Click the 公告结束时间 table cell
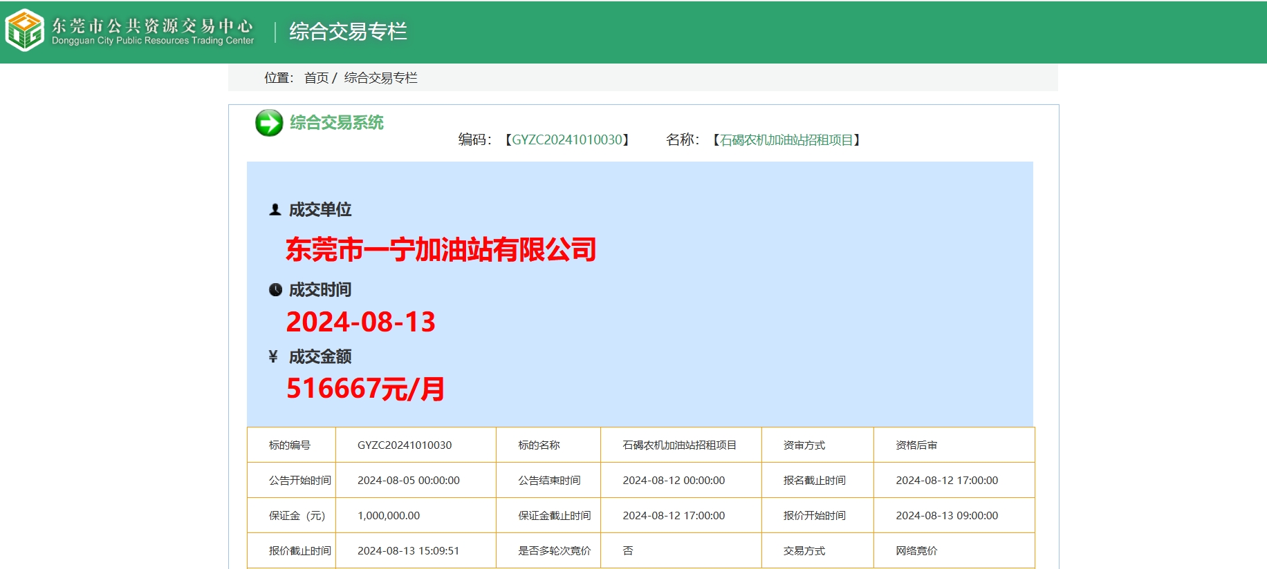The width and height of the screenshot is (1267, 569). (x=548, y=481)
